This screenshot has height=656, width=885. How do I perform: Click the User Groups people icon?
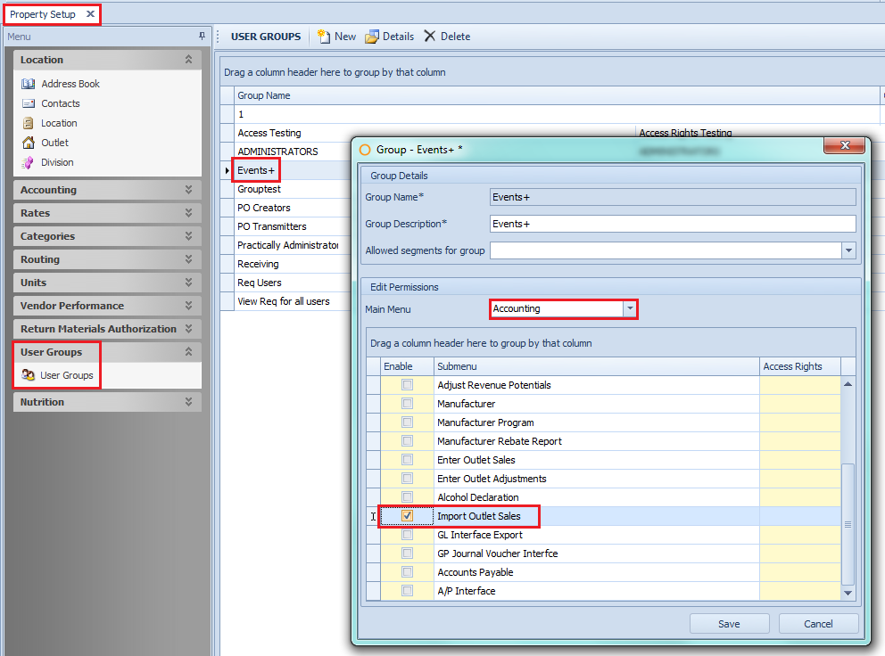[x=28, y=375]
